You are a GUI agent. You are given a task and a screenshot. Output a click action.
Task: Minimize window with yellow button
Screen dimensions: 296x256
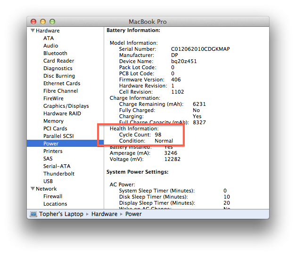[x=43, y=22]
